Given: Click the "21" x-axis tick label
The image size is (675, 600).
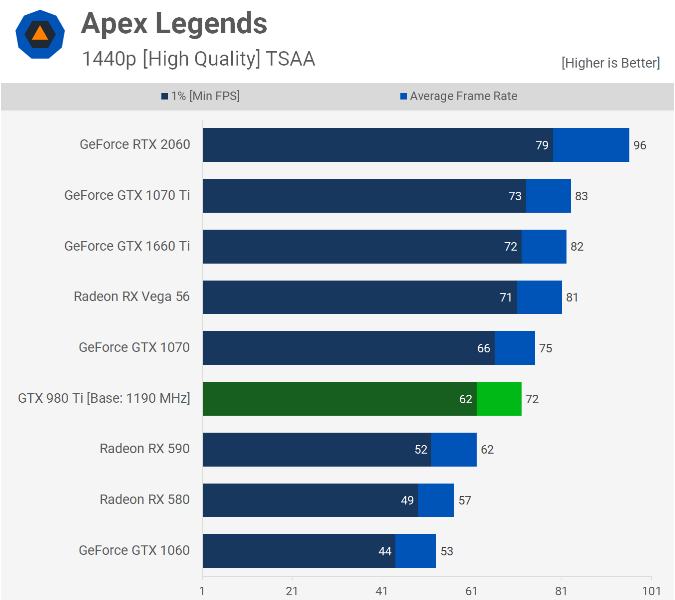Looking at the screenshot, I should coord(292,591).
